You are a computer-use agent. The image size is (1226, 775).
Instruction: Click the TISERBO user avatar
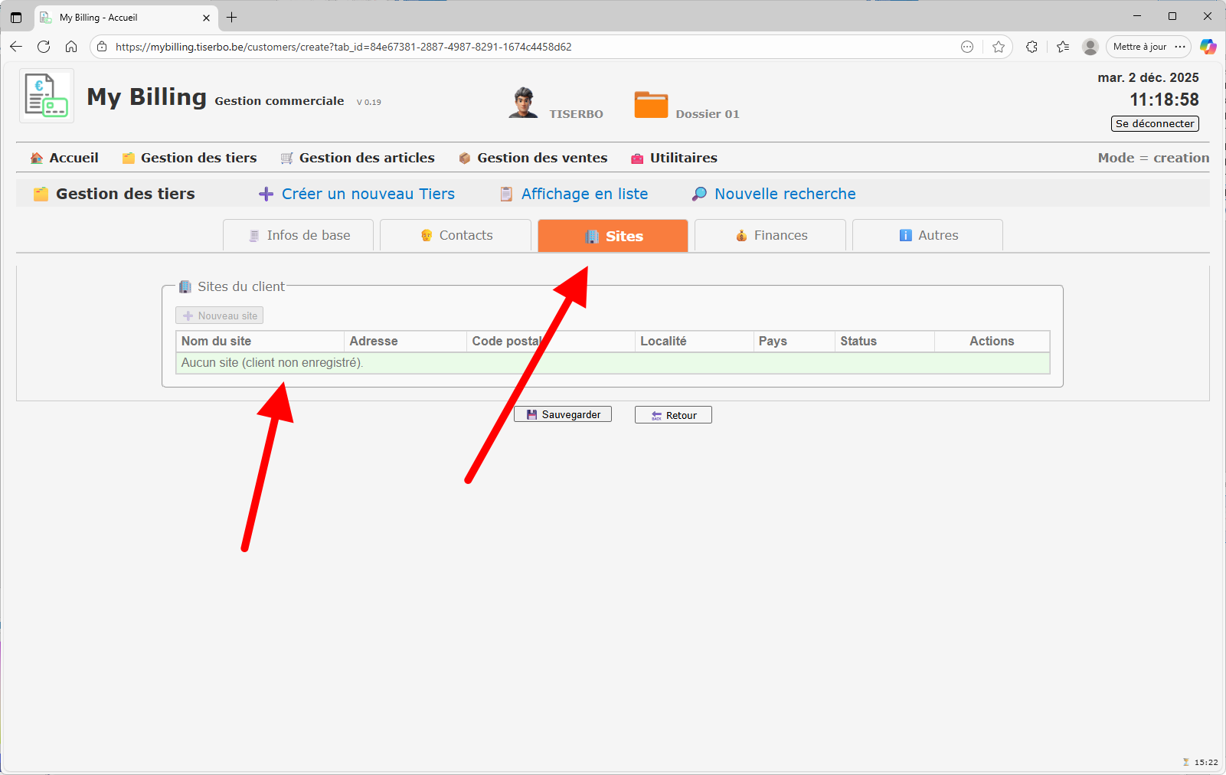[x=523, y=103]
